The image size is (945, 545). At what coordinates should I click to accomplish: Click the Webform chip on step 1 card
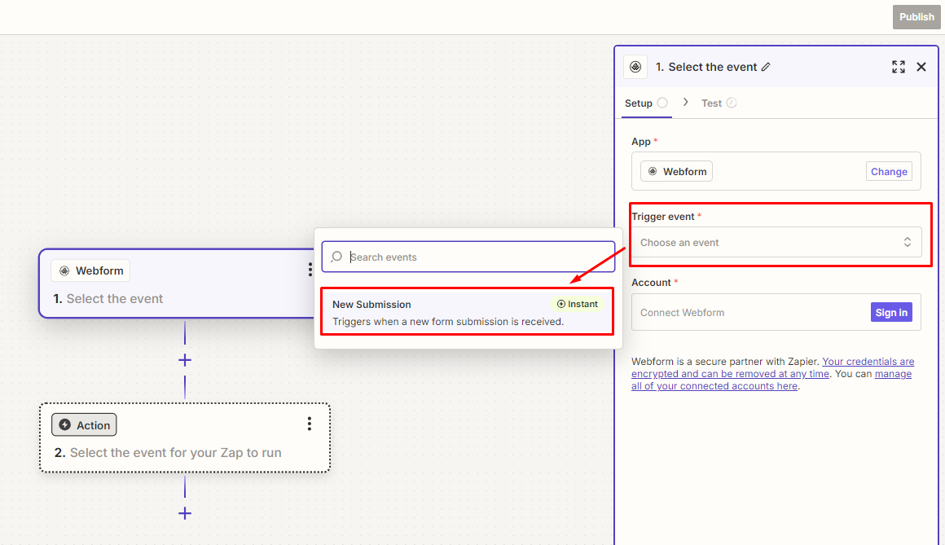tap(90, 270)
